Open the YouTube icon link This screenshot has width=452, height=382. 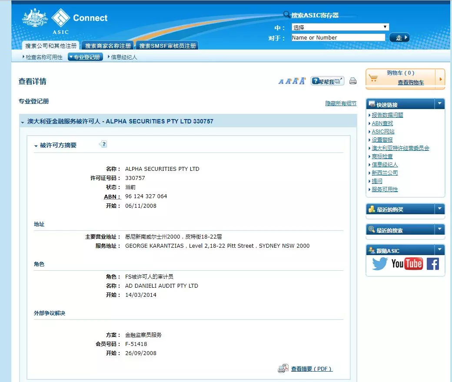(407, 264)
